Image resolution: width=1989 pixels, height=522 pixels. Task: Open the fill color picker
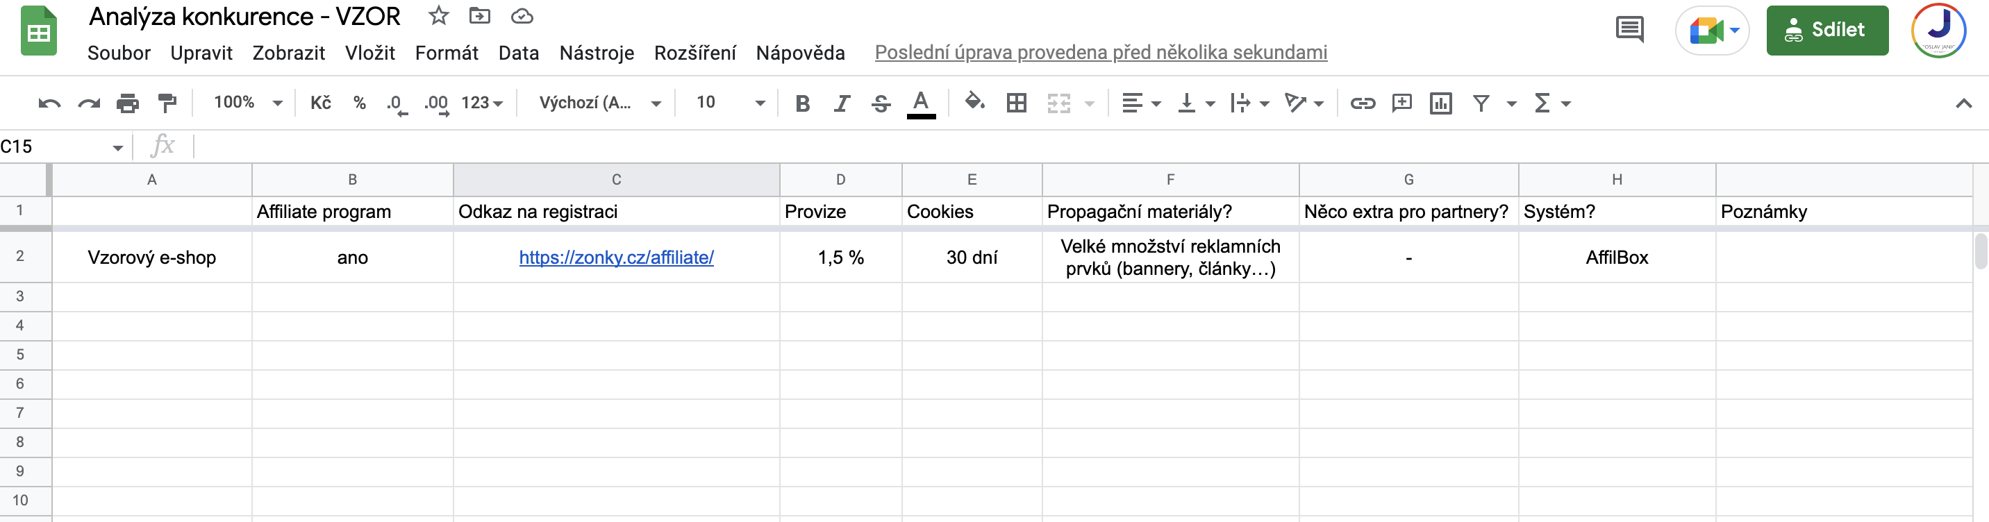click(974, 102)
